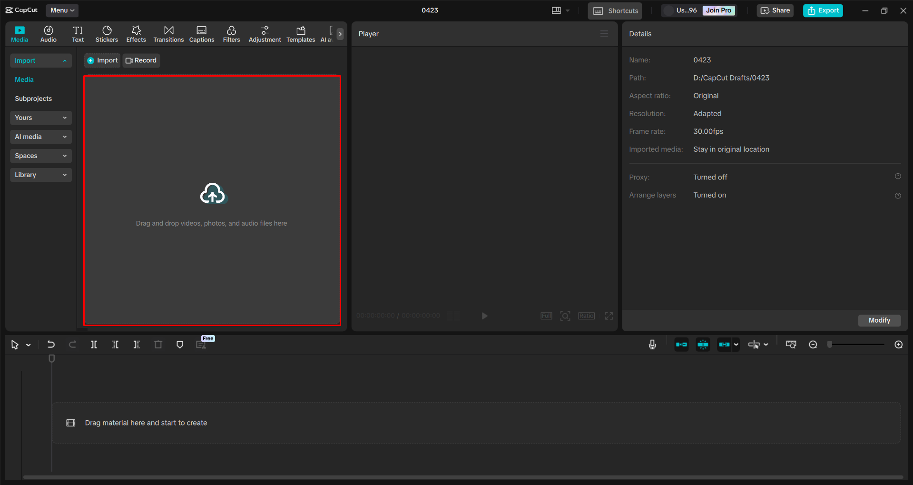Viewport: 913px width, 485px height.
Task: Open the Stickers panel
Action: point(107,33)
